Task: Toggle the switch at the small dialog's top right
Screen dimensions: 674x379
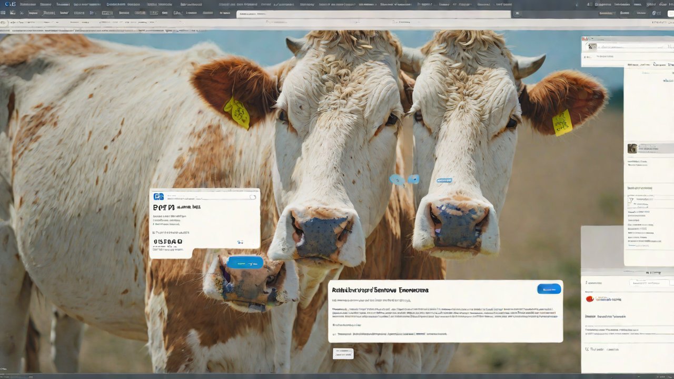Action: (x=252, y=197)
